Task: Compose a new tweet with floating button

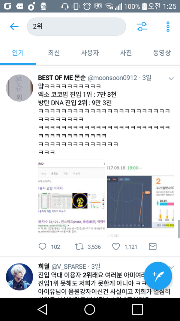Action: click(158, 276)
